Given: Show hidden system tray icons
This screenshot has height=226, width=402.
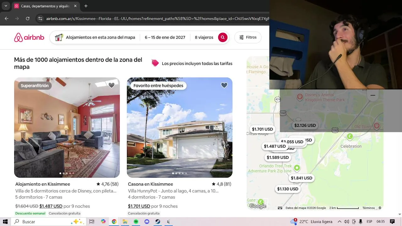Looking at the screenshot, I should click(340, 222).
